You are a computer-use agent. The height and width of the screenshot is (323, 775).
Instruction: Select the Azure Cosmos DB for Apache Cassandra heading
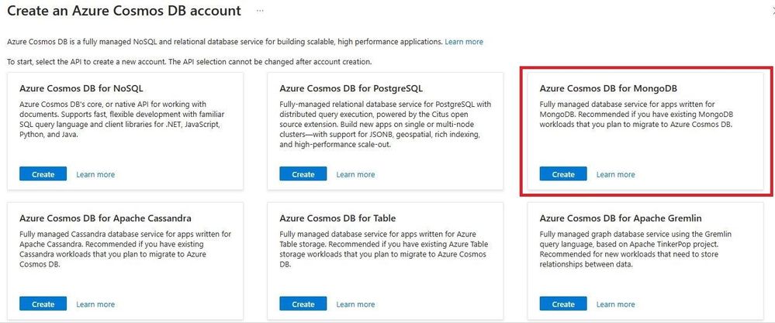click(106, 218)
